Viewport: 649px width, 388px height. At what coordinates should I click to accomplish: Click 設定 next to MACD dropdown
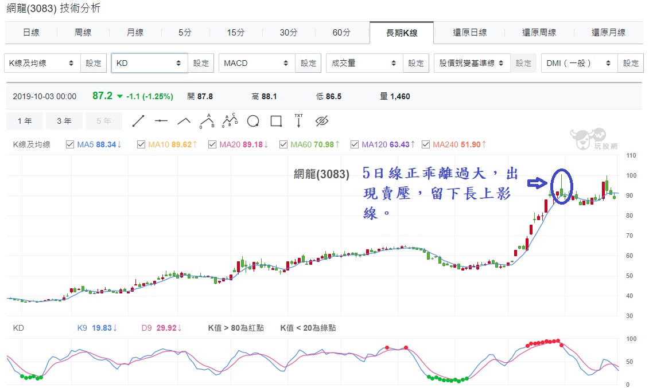(308, 63)
